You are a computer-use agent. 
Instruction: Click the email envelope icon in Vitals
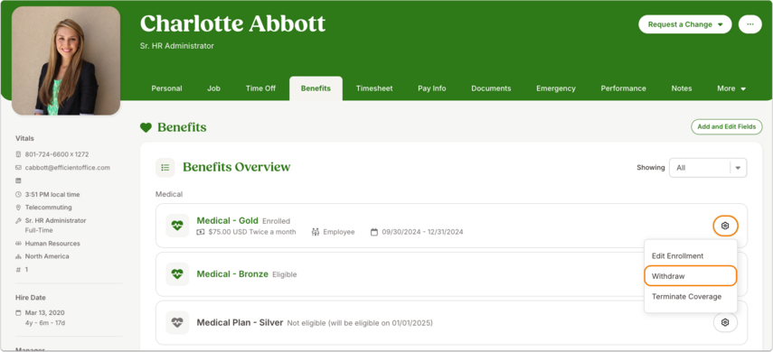tap(18, 167)
